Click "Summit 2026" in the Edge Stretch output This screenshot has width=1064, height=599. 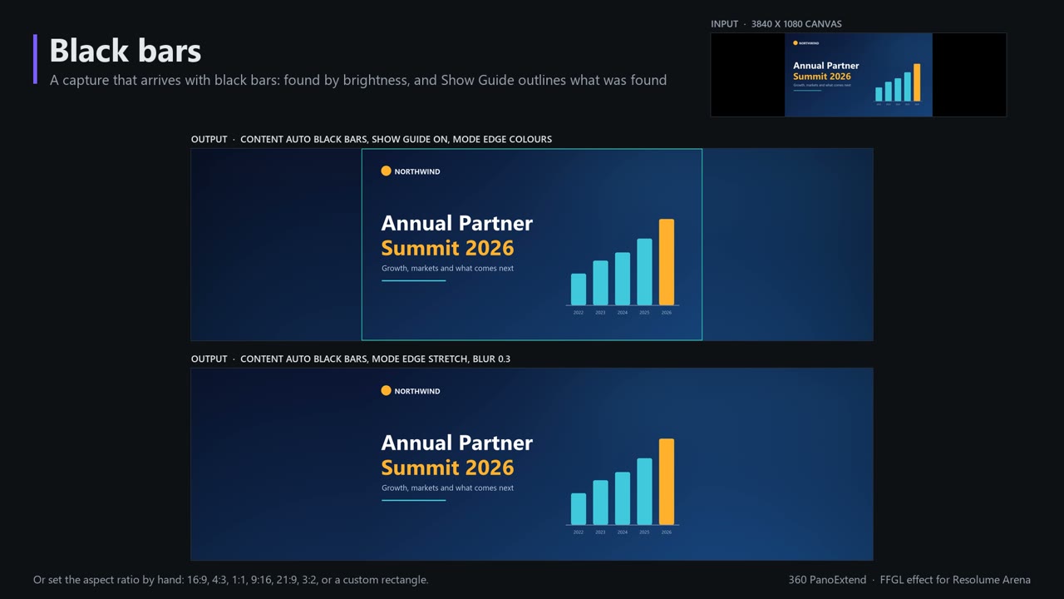tap(448, 468)
